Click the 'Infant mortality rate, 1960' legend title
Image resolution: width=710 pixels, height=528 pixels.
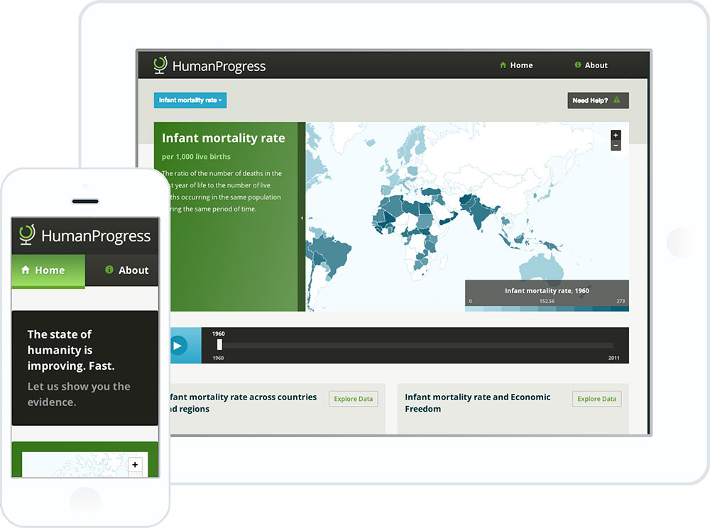(x=547, y=291)
